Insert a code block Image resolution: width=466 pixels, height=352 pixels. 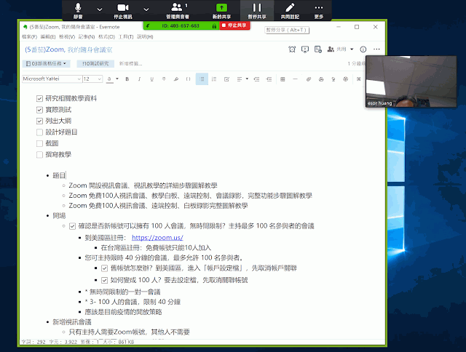(x=188, y=79)
